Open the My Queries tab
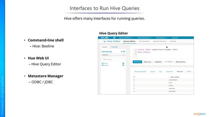This screenshot has width=209, height=117. tap(144, 41)
